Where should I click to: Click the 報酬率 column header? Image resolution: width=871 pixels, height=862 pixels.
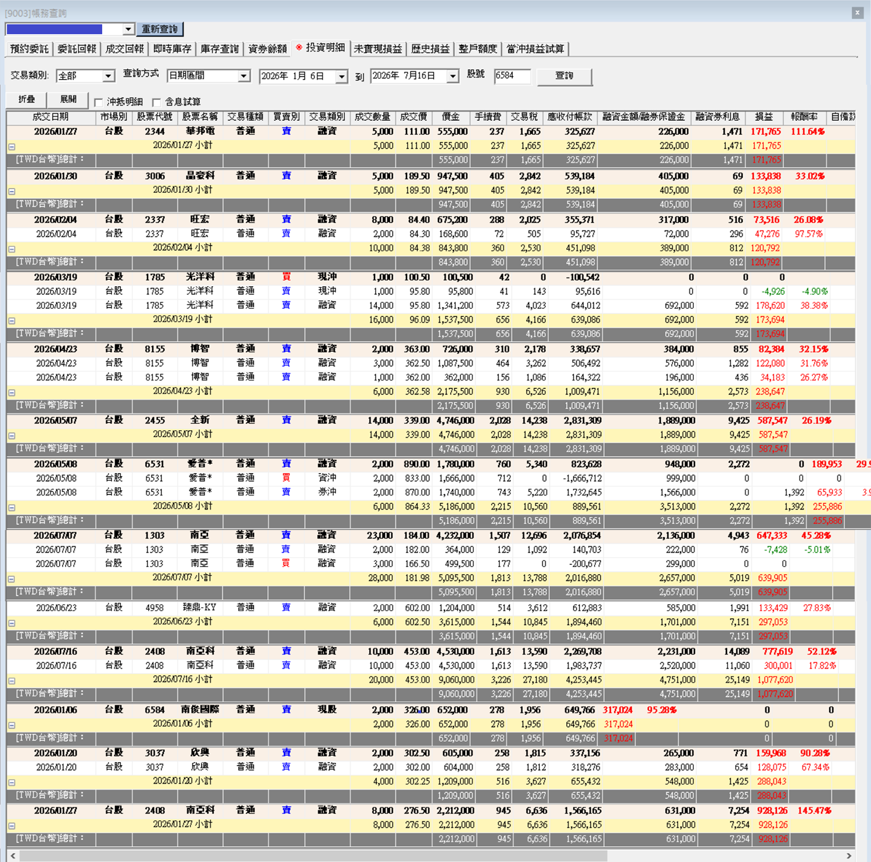(804, 117)
